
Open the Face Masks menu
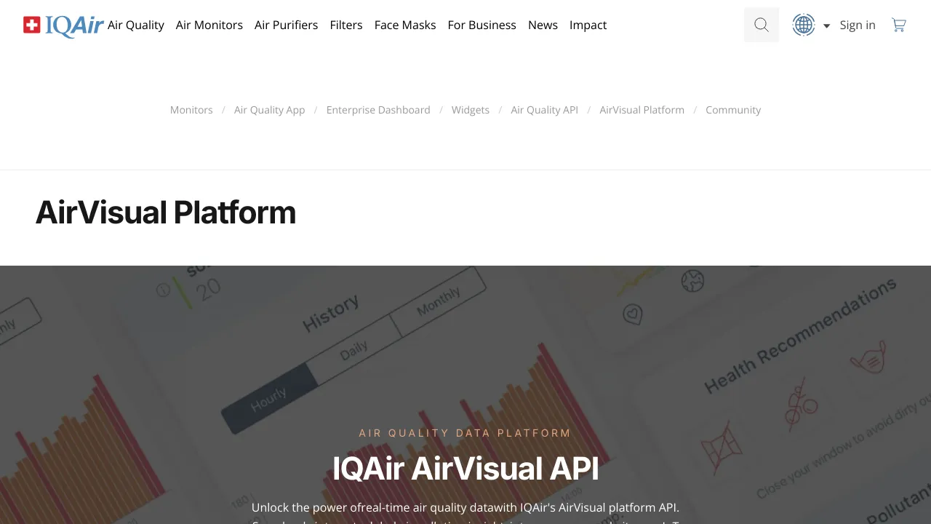pos(405,25)
